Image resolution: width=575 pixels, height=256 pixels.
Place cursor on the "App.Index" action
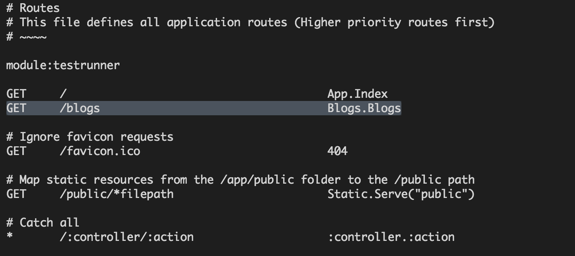pos(357,94)
